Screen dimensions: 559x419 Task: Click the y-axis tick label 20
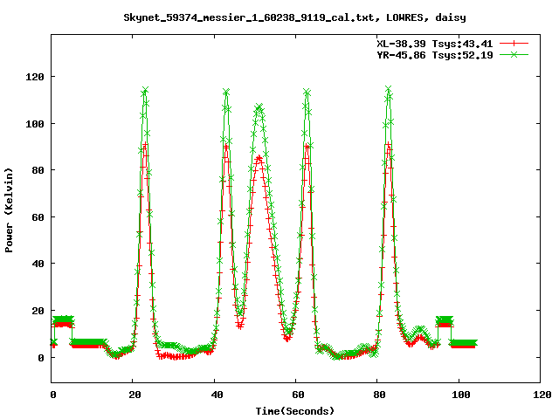click(38, 311)
